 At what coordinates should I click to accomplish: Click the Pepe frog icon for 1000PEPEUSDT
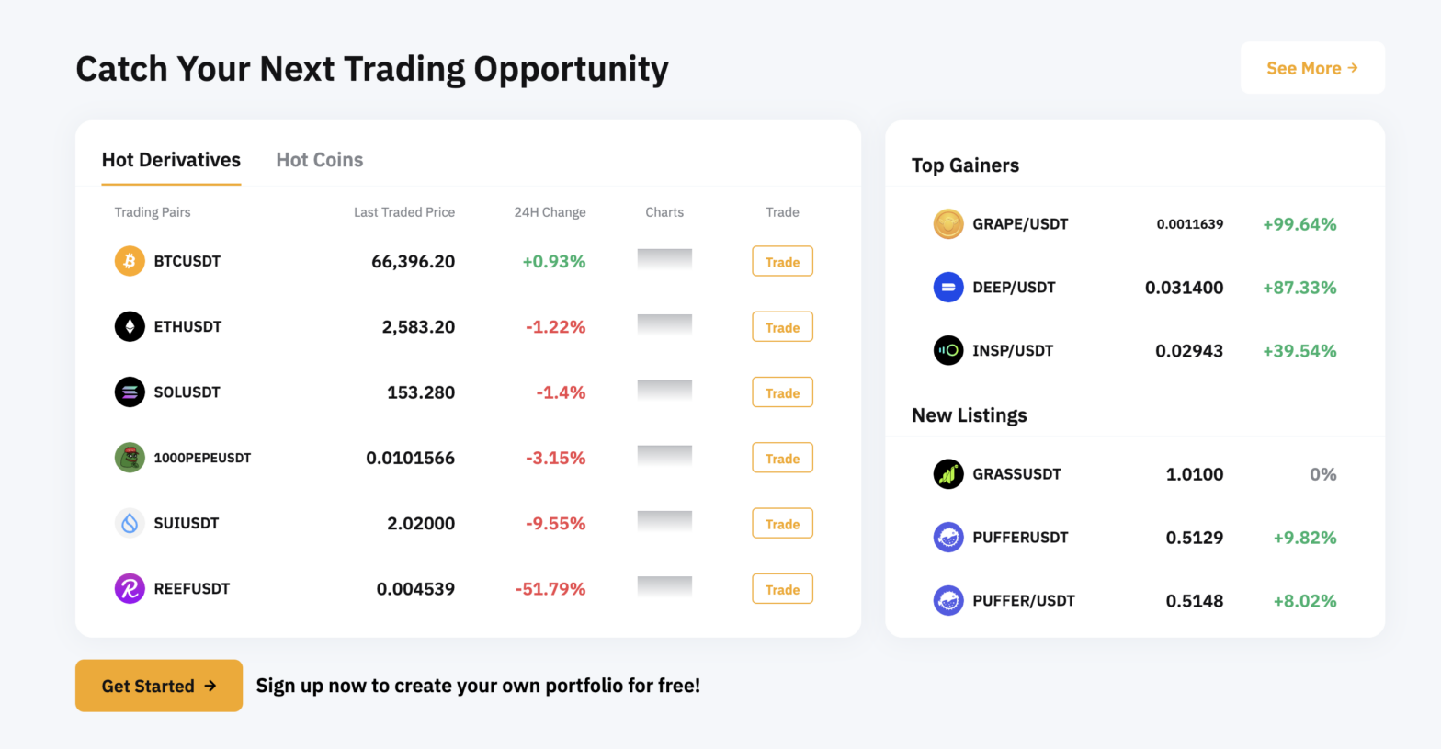tap(130, 457)
